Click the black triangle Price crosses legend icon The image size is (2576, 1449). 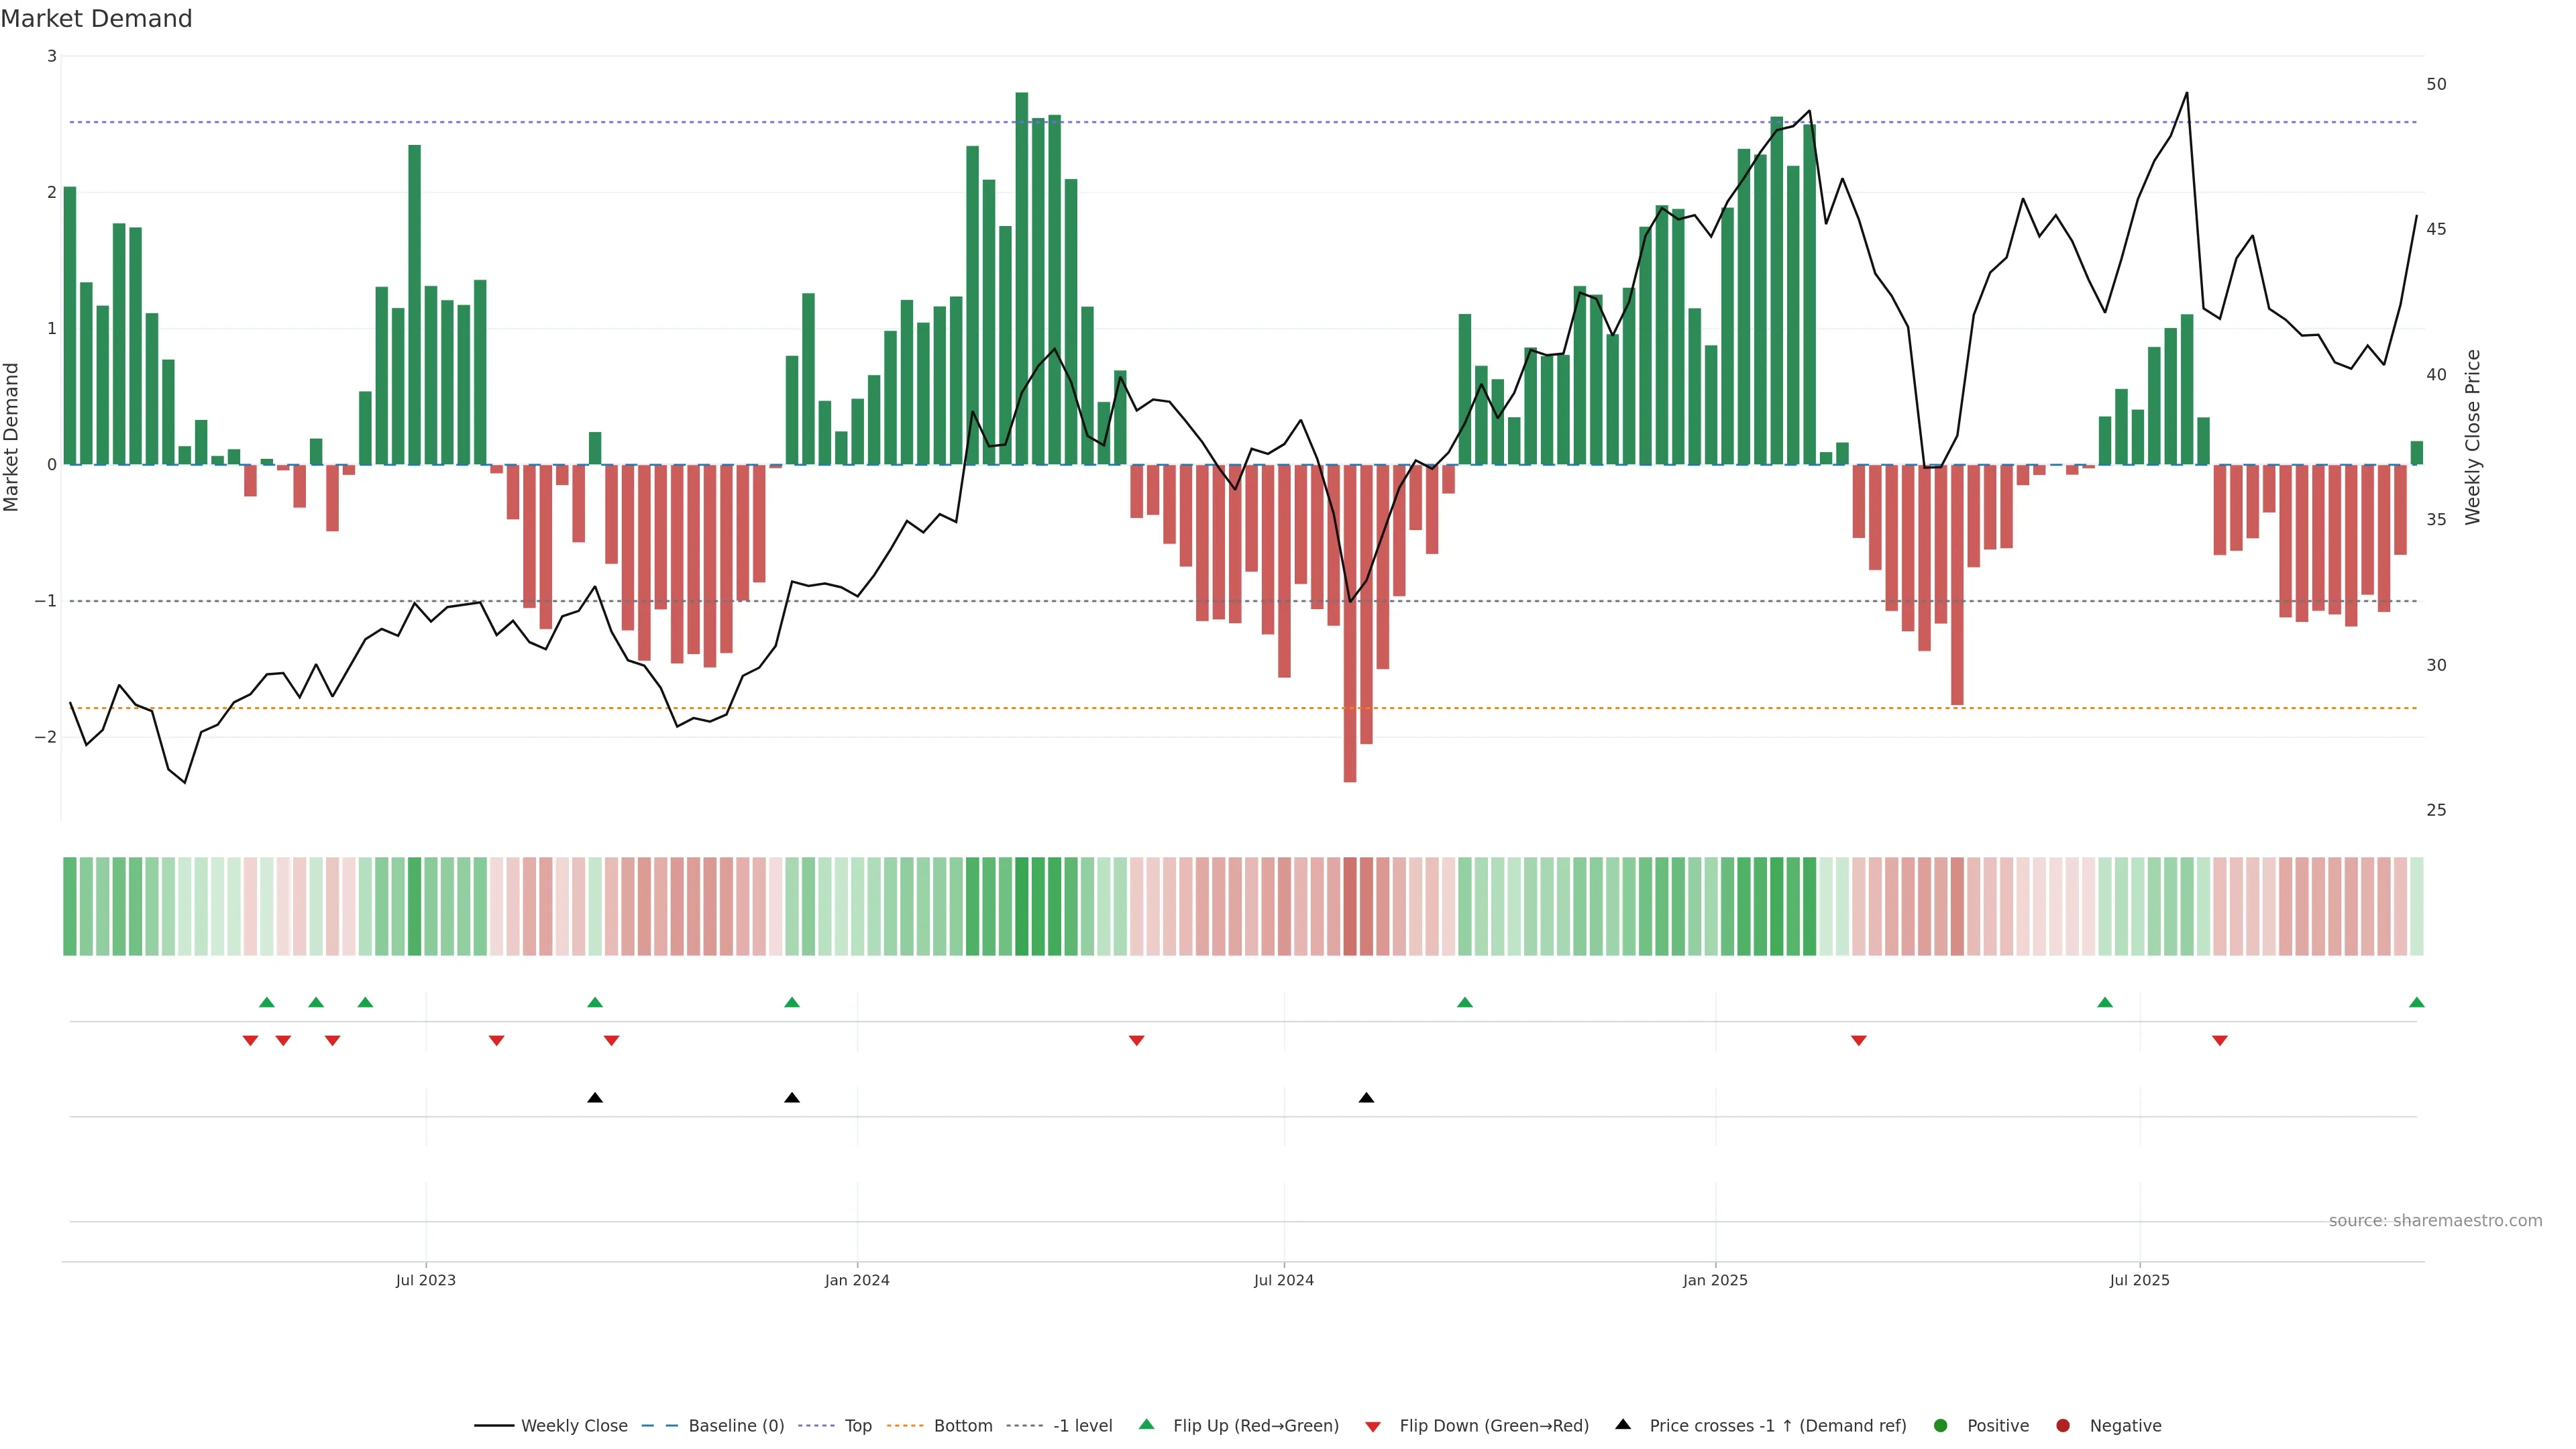[x=1622, y=1424]
